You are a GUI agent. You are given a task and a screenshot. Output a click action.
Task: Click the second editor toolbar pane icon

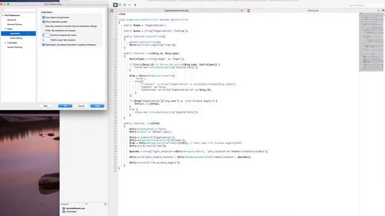point(120,5)
